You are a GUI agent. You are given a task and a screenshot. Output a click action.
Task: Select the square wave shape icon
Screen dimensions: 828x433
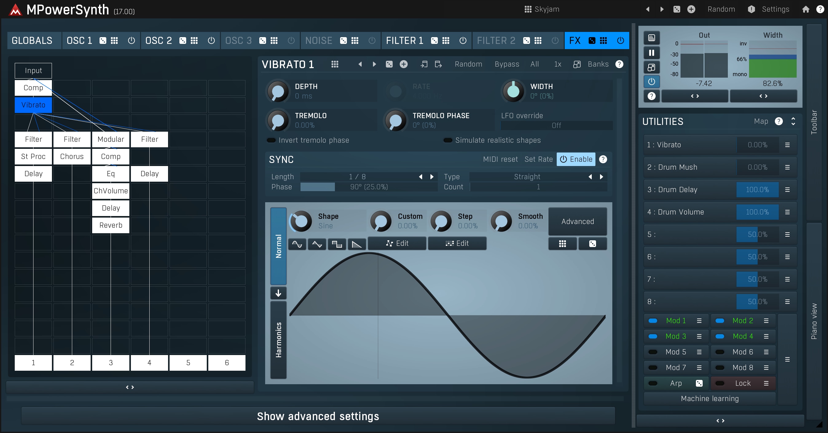[336, 244]
